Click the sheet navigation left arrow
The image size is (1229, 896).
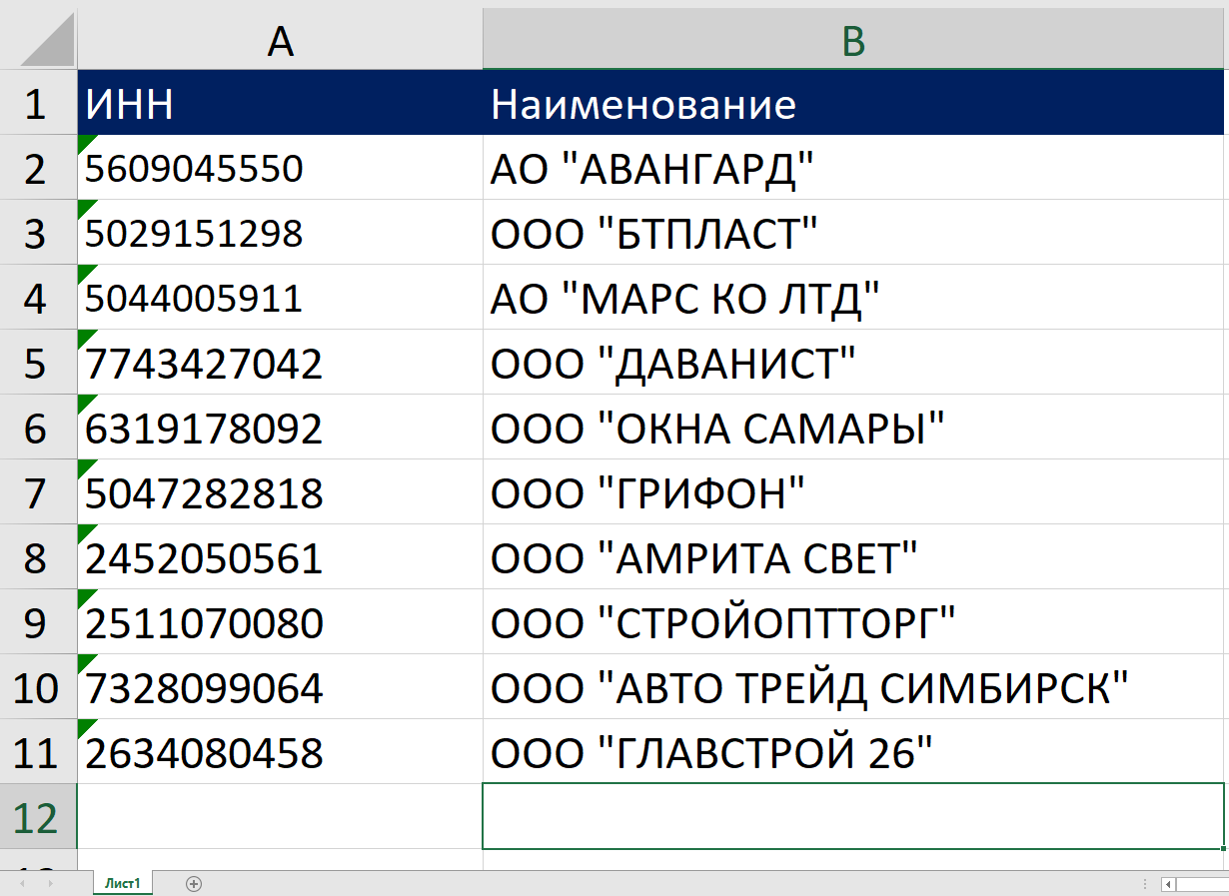click(x=22, y=883)
